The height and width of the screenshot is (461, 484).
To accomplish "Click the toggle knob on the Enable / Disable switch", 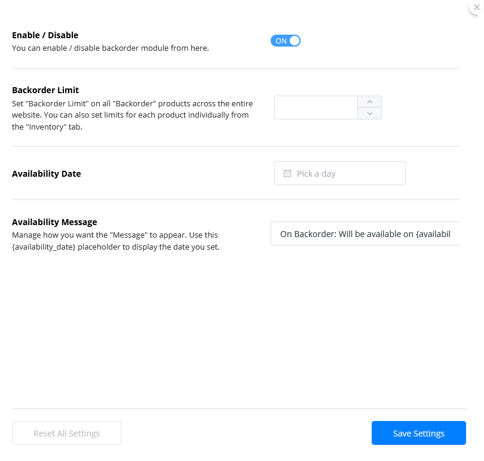I will (x=293, y=41).
